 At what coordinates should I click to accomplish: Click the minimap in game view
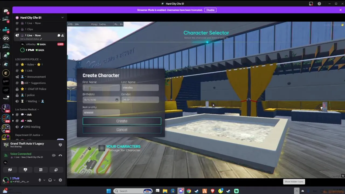point(91,160)
